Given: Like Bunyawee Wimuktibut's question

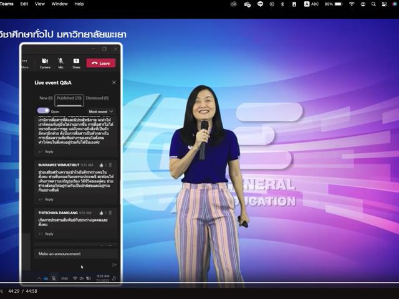Looking at the screenshot, I should click(x=101, y=165).
